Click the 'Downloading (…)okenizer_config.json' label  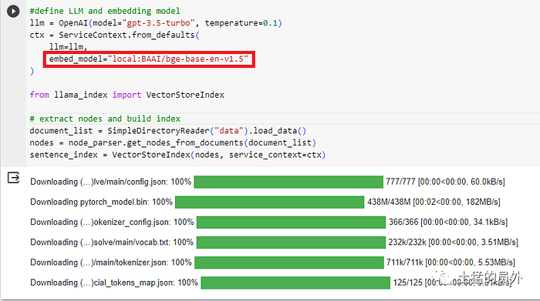[x=112, y=222]
